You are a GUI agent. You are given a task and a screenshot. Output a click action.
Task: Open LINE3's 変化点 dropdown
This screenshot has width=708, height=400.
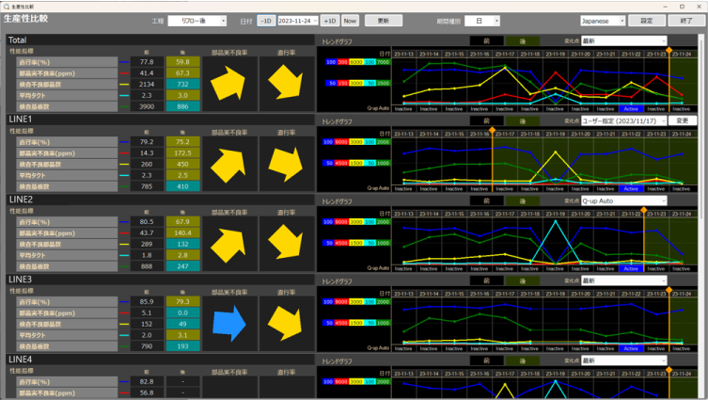[623, 280]
